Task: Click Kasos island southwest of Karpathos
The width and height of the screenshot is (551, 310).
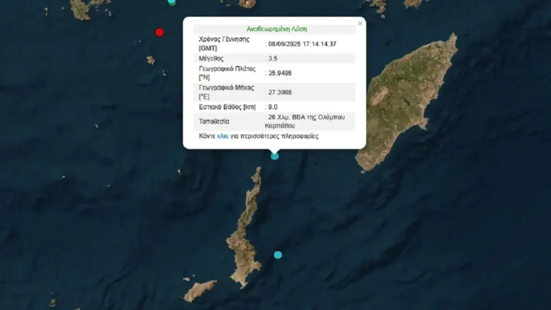Action: (x=200, y=291)
